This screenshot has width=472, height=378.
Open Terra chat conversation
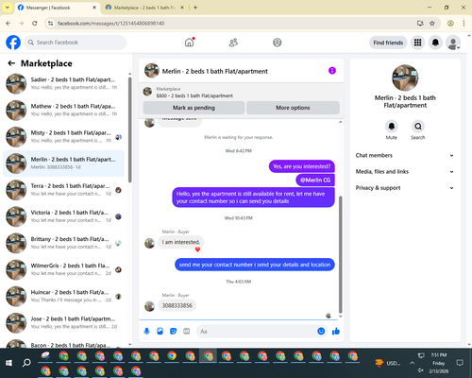(63, 190)
